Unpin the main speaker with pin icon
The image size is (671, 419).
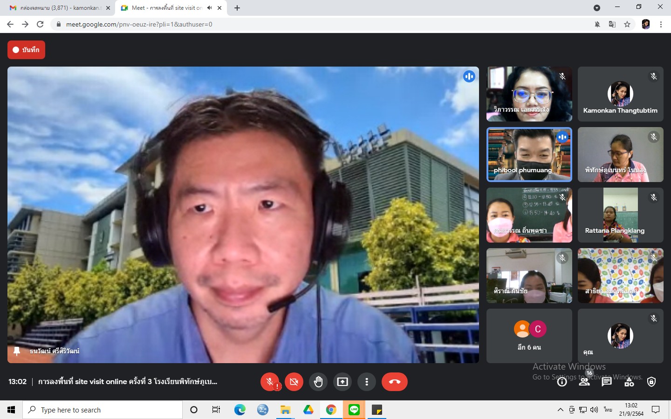pyautogui.click(x=17, y=351)
